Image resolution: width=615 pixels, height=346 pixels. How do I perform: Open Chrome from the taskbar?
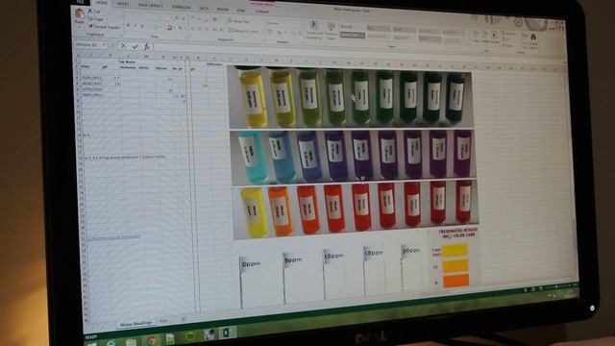coord(152,340)
